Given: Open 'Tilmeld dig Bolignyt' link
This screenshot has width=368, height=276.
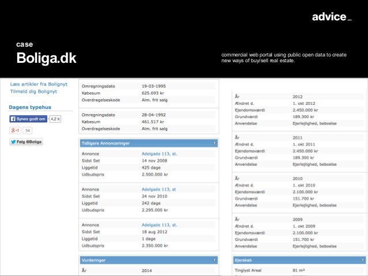Looking at the screenshot, I should tap(33, 92).
